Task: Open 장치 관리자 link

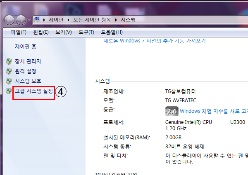Action: pyautogui.click(x=28, y=61)
